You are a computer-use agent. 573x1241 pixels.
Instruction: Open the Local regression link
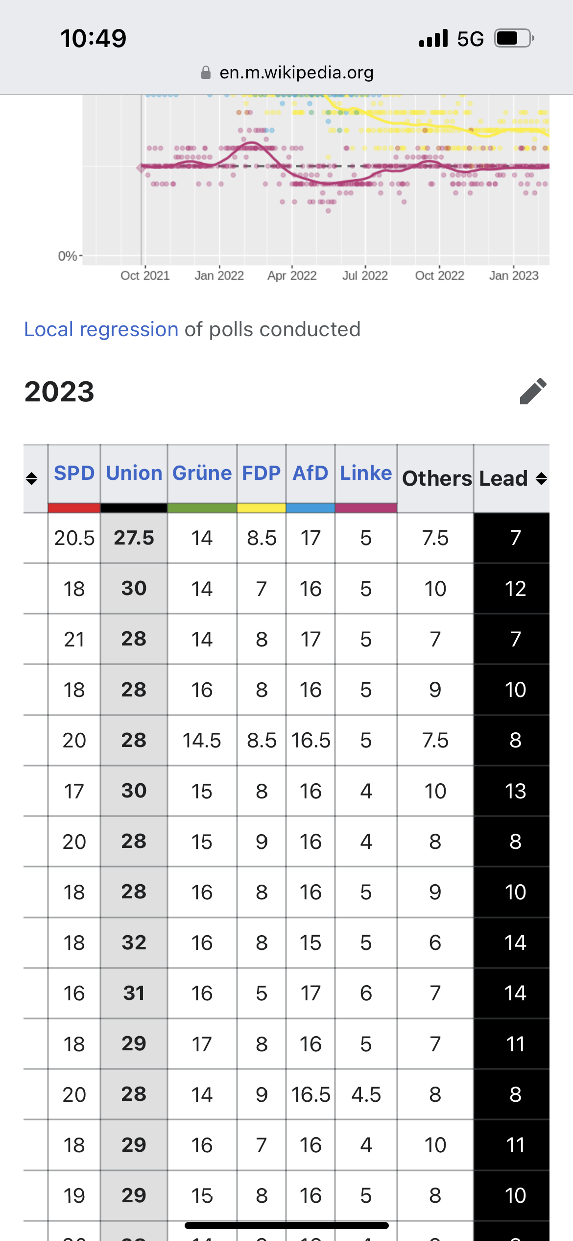coord(101,329)
